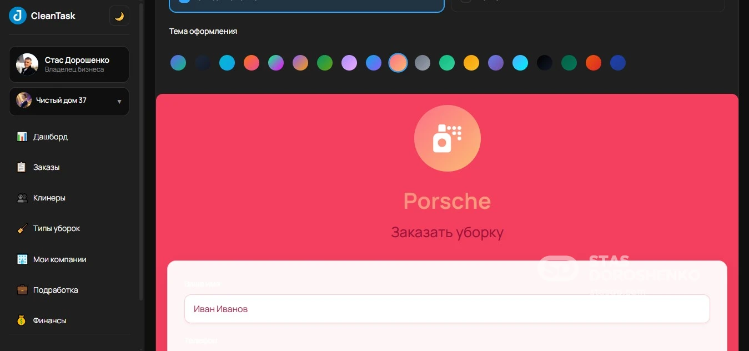The height and width of the screenshot is (351, 749).
Task: Click the Иван Иванов name input field
Action: coord(447,309)
